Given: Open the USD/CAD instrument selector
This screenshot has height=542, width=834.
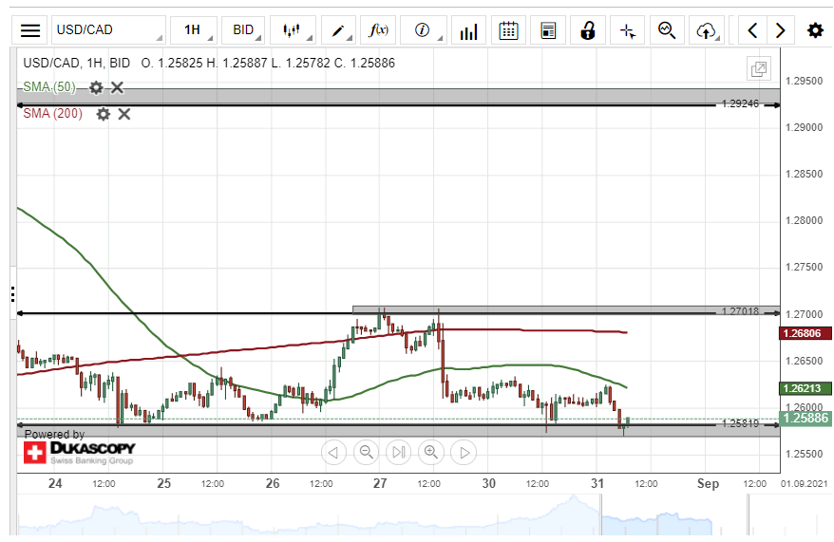Looking at the screenshot, I should [x=107, y=30].
